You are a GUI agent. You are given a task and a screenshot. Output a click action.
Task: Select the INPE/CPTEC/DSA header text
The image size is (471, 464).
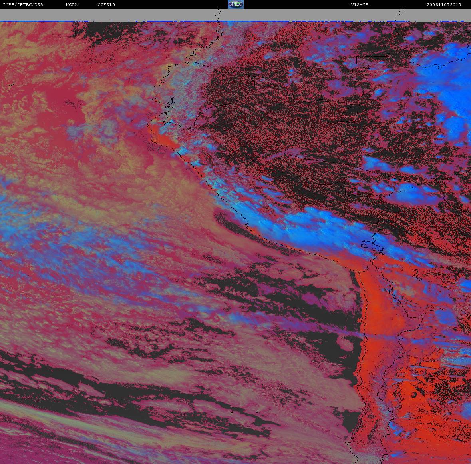click(x=23, y=4)
